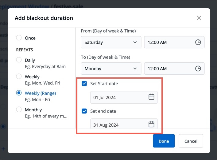
Task: Uncheck the Set end date checkbox
Action: pyautogui.click(x=84, y=111)
